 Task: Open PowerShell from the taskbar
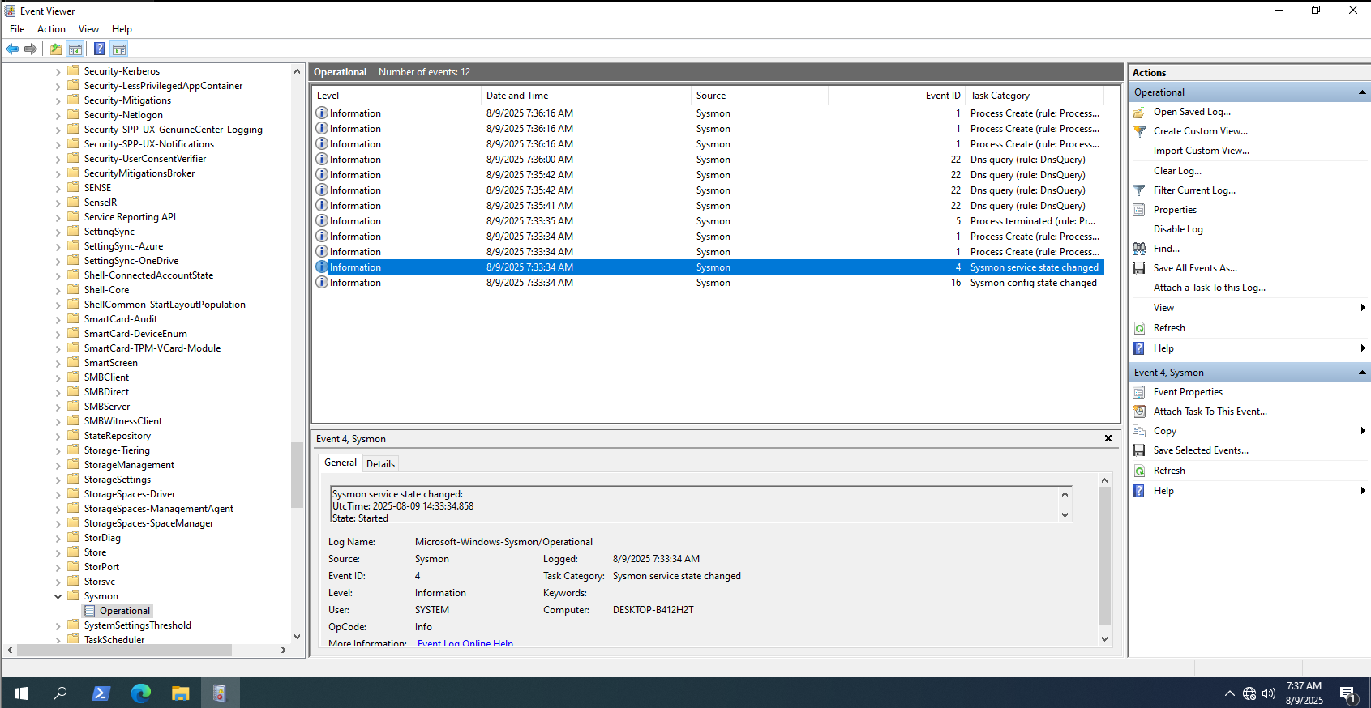pyautogui.click(x=101, y=693)
